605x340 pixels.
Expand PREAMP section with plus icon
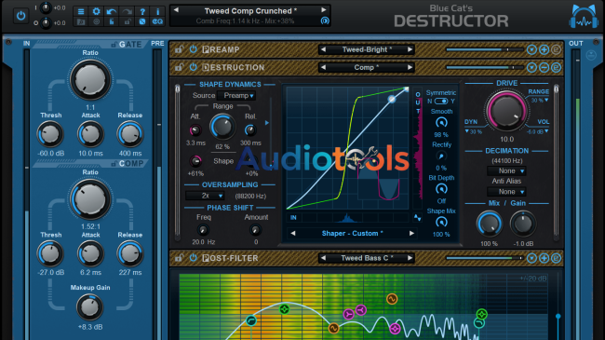[x=544, y=49]
